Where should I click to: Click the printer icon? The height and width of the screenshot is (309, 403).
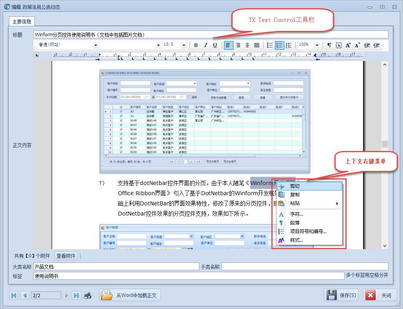tap(87, 295)
